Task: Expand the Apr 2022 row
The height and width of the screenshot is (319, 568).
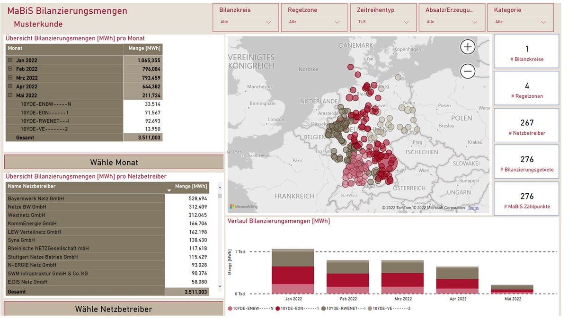Action: tap(10, 86)
